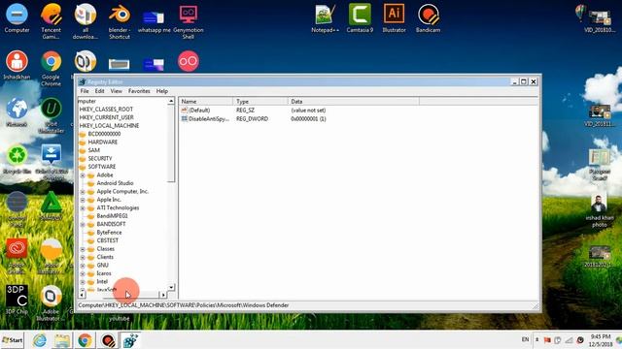
Task: Select the ByteFence key
Action: [x=109, y=233]
